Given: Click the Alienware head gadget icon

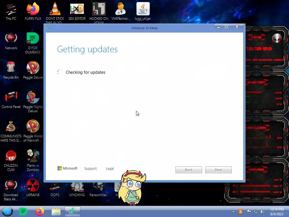Looking at the screenshot, I should point(277,38).
